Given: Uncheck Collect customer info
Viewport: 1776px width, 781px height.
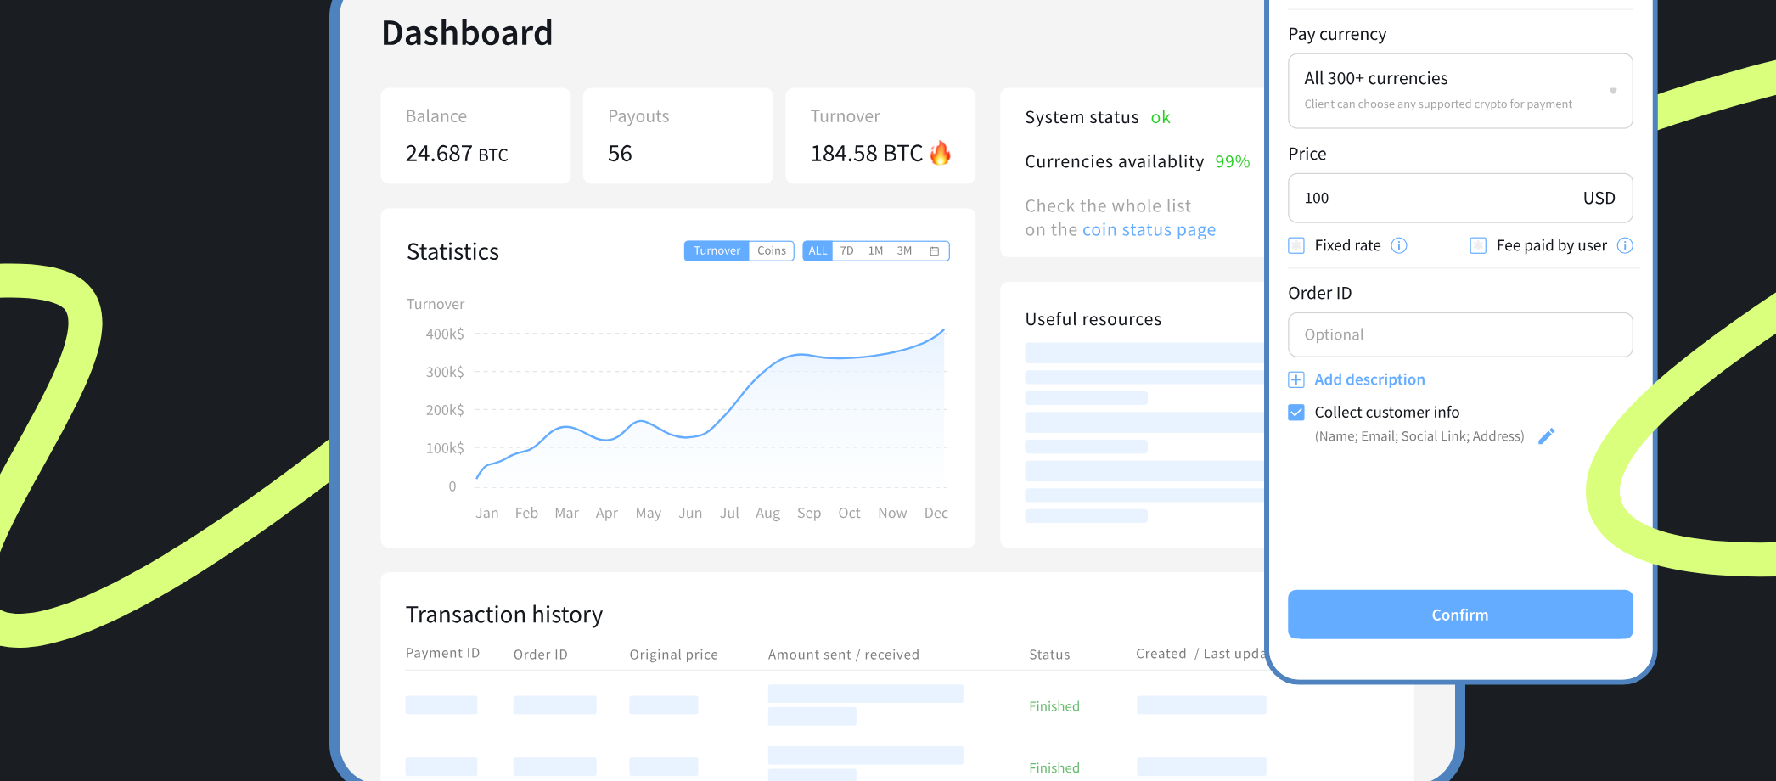Looking at the screenshot, I should pyautogui.click(x=1296, y=413).
